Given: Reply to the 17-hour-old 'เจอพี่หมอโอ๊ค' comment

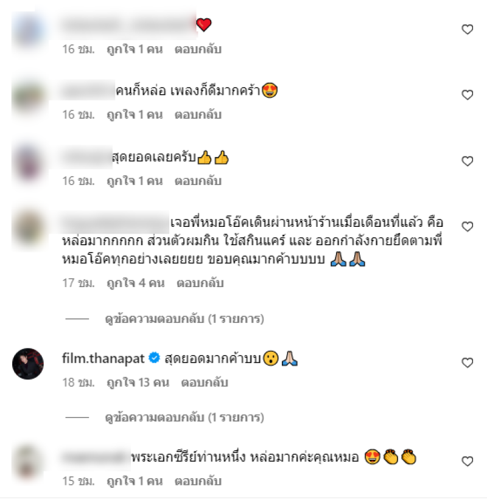Looking at the screenshot, I should point(200,283).
